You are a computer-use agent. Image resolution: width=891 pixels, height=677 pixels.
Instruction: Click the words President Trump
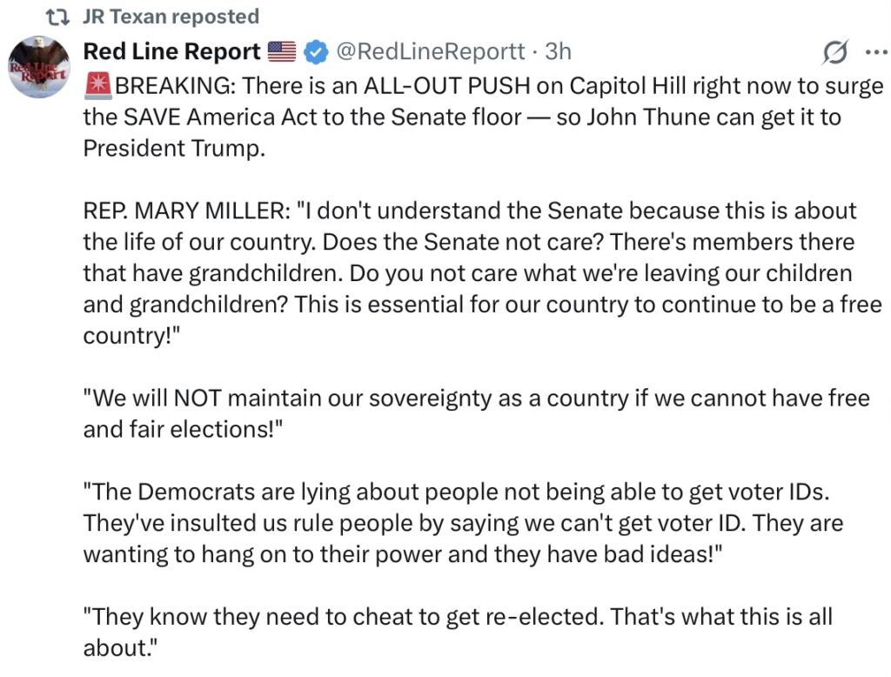(172, 148)
